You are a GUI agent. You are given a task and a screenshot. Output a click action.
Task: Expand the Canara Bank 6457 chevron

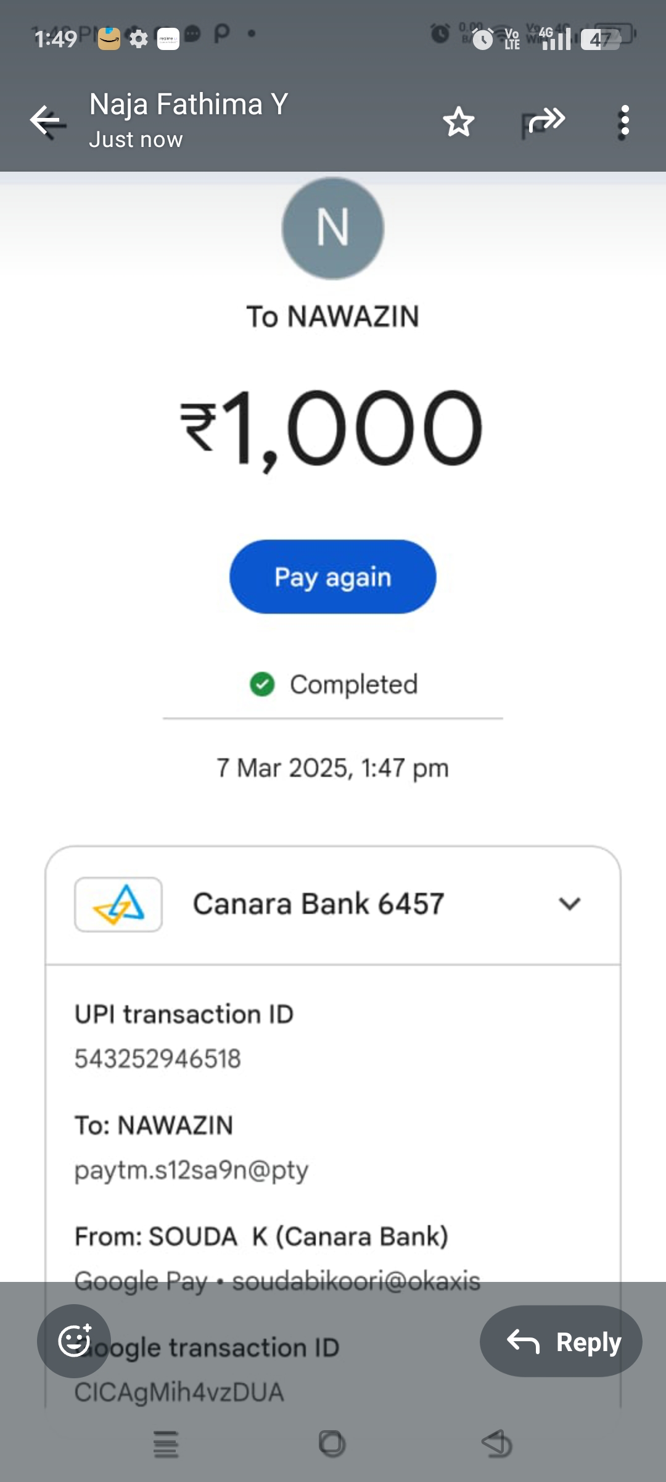569,904
